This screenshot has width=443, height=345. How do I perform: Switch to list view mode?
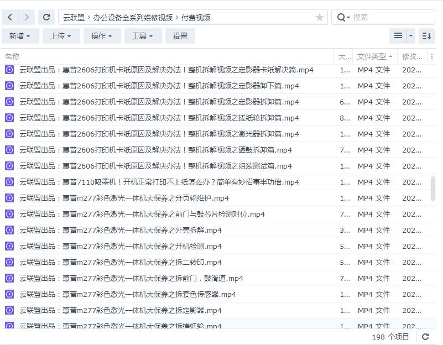(x=398, y=36)
